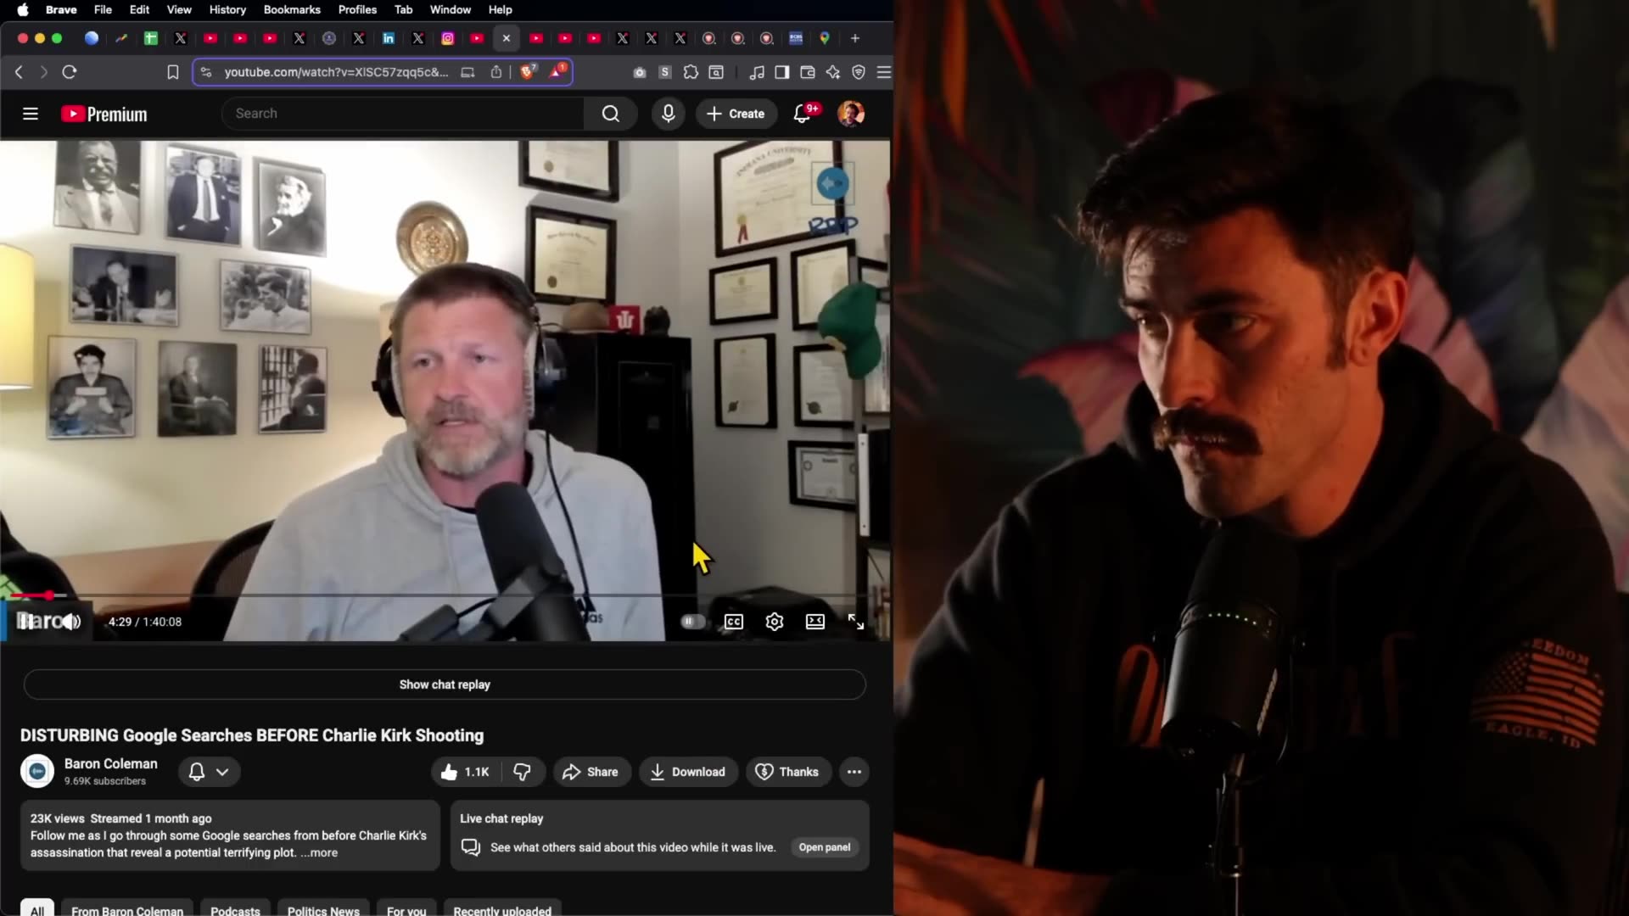This screenshot has width=1629, height=916.
Task: Dislike the video
Action: [x=522, y=772]
